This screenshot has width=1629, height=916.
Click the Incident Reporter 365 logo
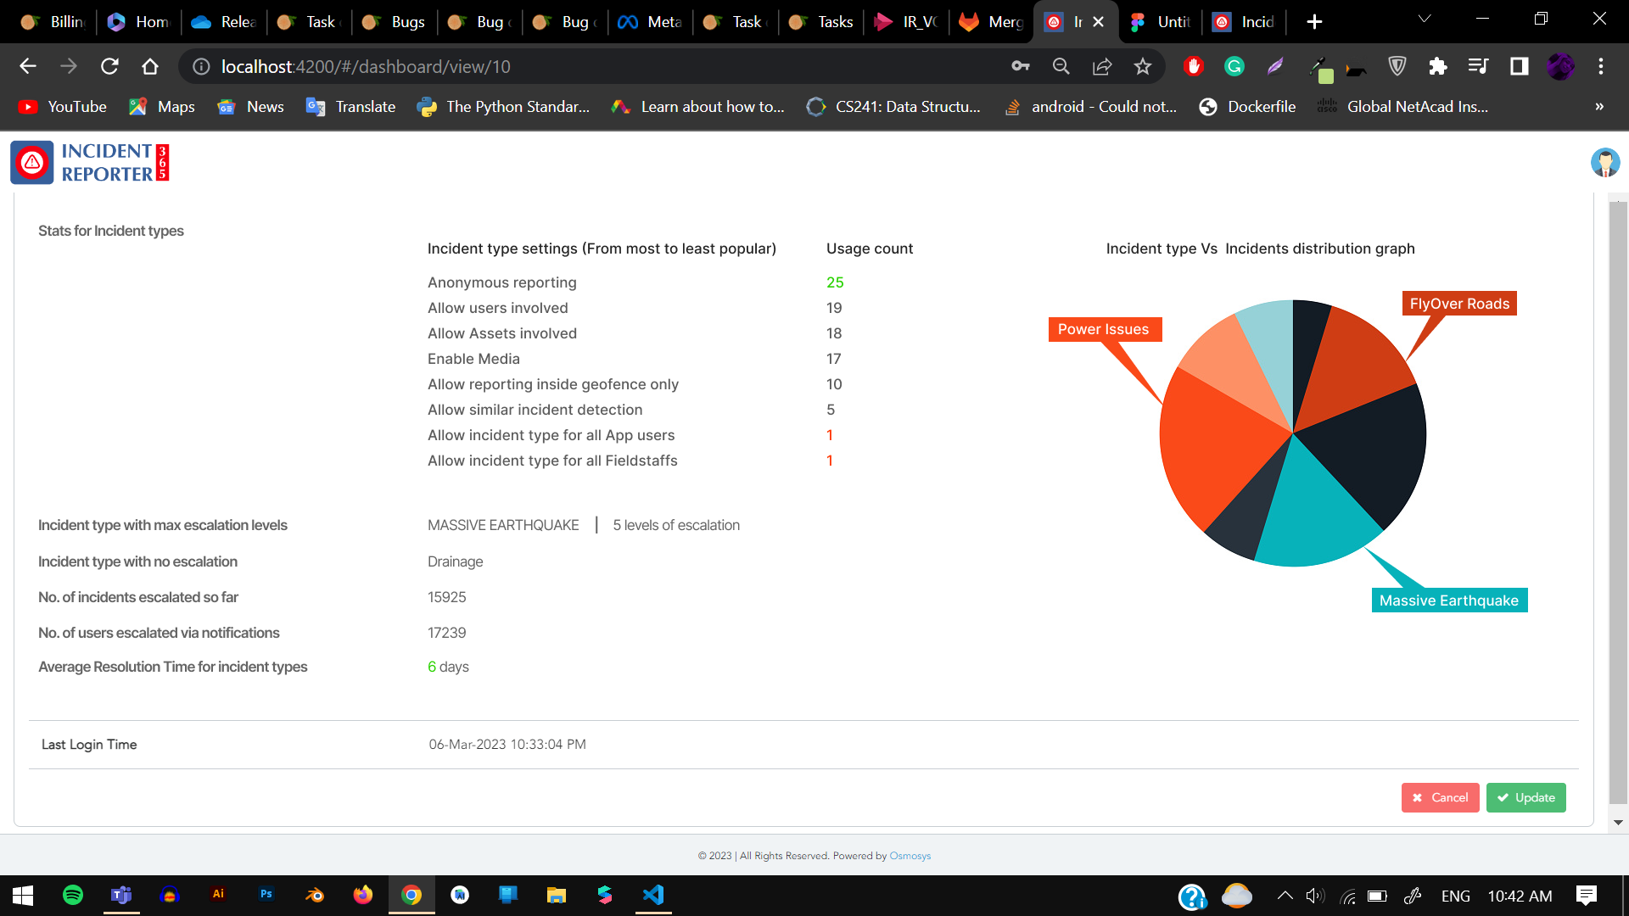click(x=90, y=162)
